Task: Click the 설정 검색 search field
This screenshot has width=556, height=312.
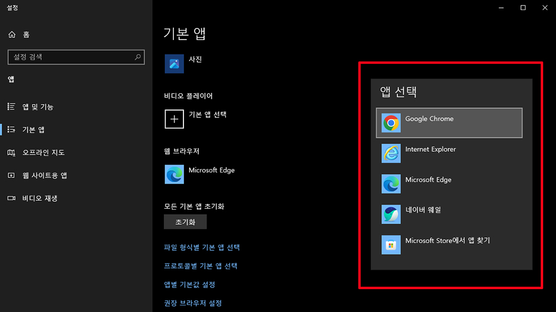Action: point(76,57)
